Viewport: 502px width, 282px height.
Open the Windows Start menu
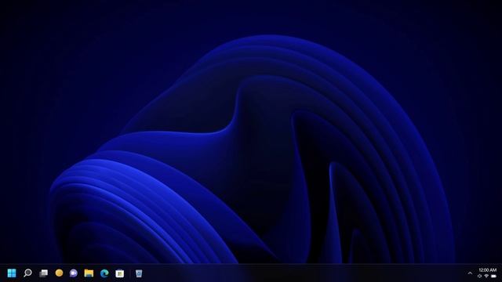pyautogui.click(x=12, y=273)
